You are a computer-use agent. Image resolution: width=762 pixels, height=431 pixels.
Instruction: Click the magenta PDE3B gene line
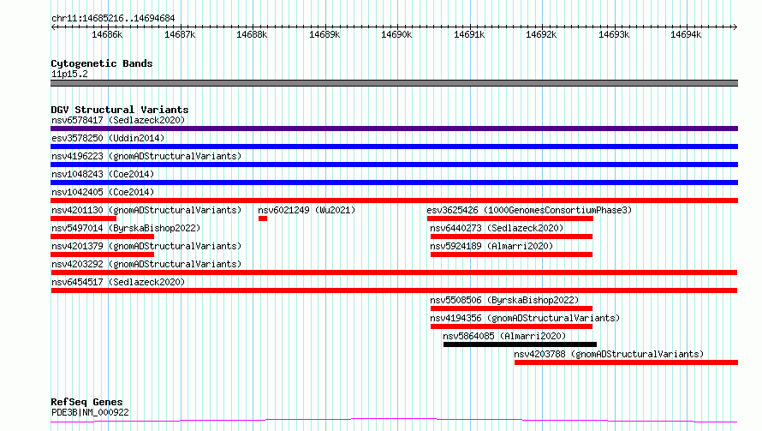(x=394, y=421)
